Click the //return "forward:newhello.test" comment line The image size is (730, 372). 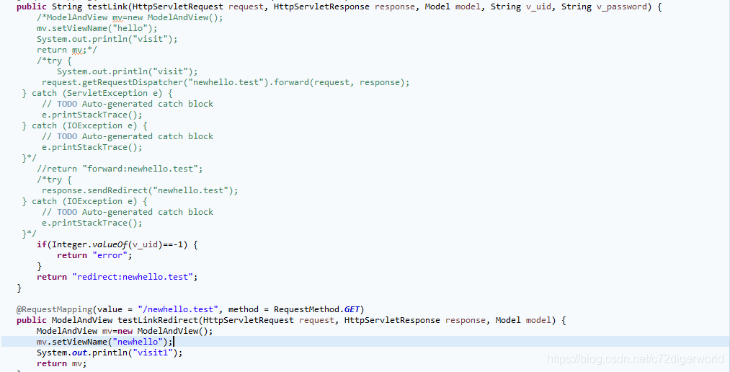pos(120,169)
